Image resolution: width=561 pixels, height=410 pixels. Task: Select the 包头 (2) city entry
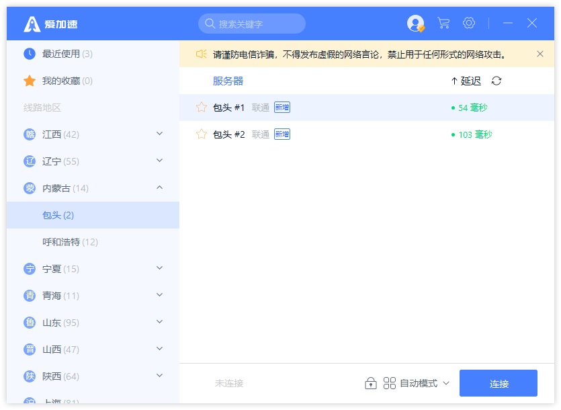point(93,215)
